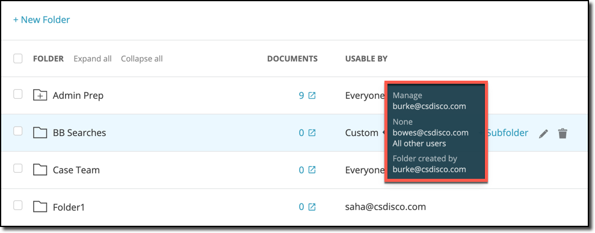595x233 pixels.
Task: Open Folder1 documents external link icon
Action: [x=312, y=207]
